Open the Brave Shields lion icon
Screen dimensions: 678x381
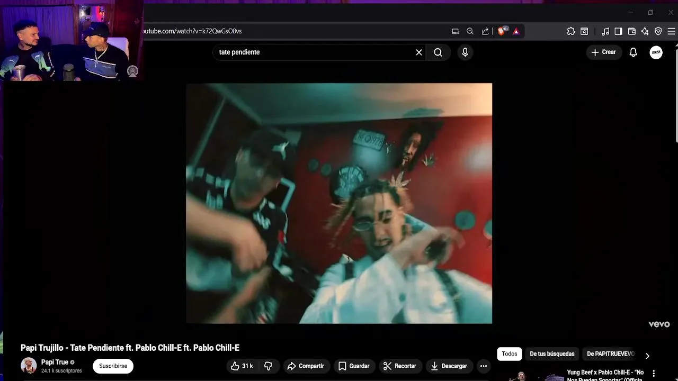[502, 31]
